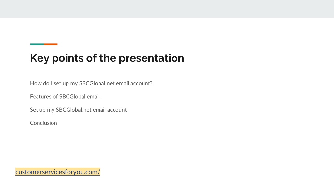Click the word 'Features' in second line
The width and height of the screenshot is (334, 188).
[41, 96]
